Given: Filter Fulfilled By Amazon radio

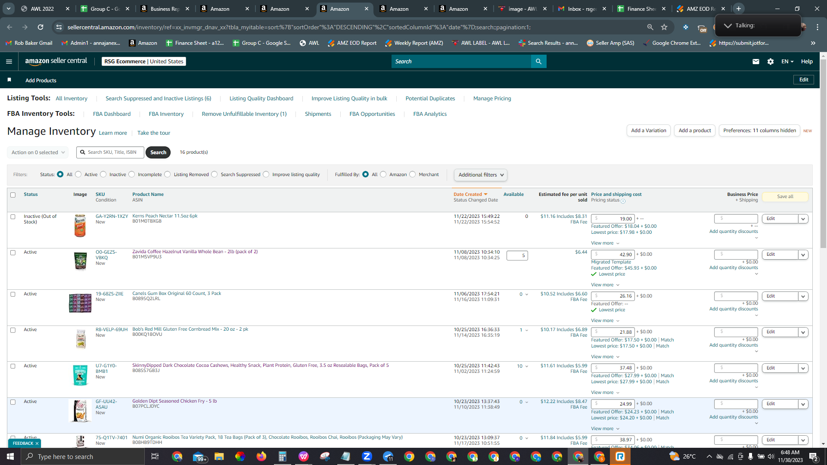Looking at the screenshot, I should point(383,174).
